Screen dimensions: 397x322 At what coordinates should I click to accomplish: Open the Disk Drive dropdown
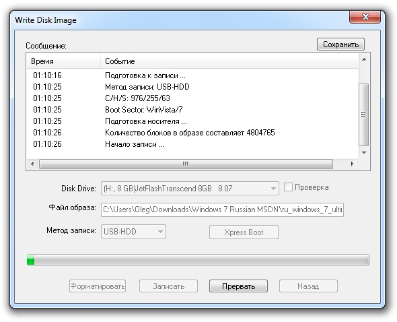(190, 189)
